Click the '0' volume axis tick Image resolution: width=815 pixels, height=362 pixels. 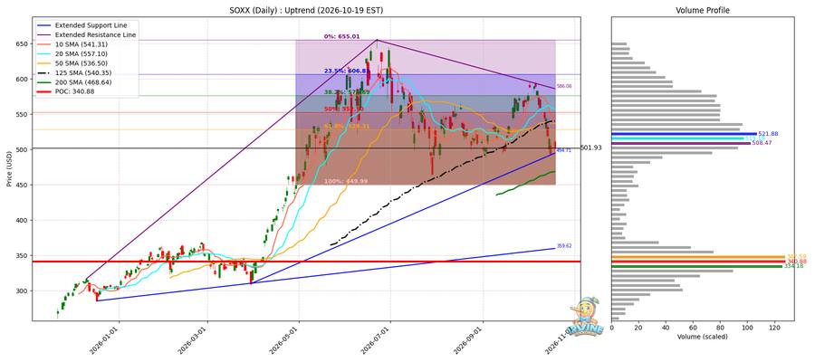tap(612, 328)
